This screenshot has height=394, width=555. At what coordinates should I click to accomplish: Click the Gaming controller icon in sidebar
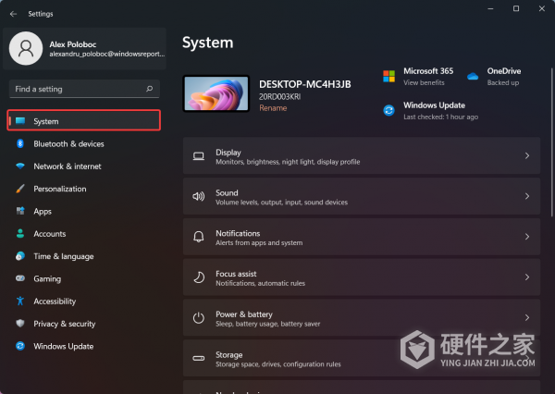19,278
